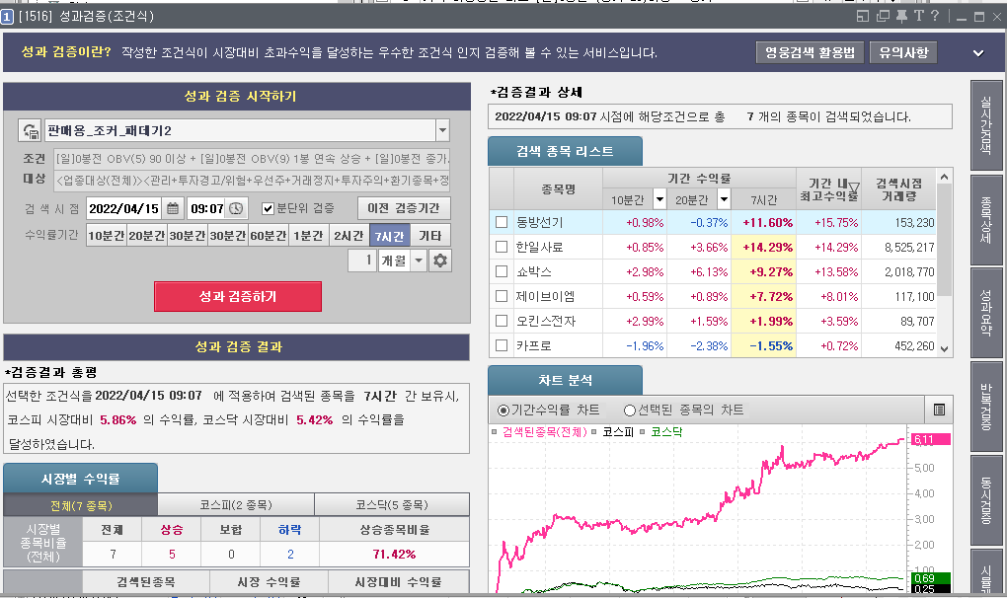Open the 성과요약 side tab

(986, 313)
